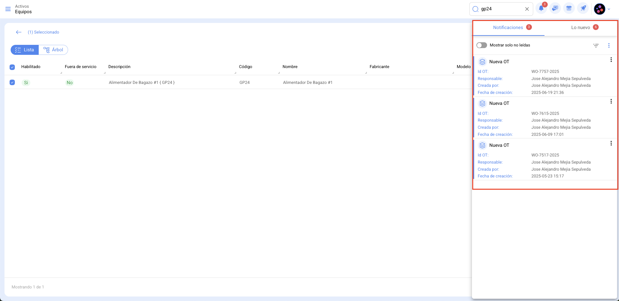Expand the user profile dropdown arrow
The image size is (619, 301).
(609, 9)
